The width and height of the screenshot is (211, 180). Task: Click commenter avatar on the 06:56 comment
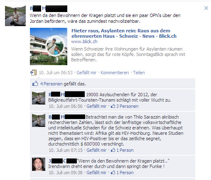click(39, 98)
